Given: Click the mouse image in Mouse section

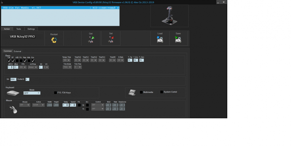Looking at the screenshot, I should pyautogui.click(x=13, y=109).
